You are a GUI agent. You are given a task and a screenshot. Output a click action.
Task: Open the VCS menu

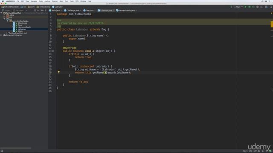[x=77, y=1]
